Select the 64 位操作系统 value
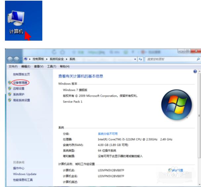 click(107, 151)
